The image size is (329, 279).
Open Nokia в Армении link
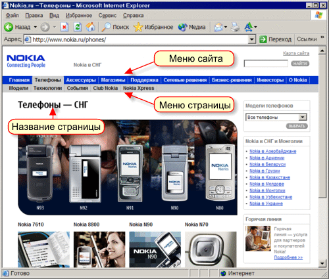pyautogui.click(x=267, y=158)
